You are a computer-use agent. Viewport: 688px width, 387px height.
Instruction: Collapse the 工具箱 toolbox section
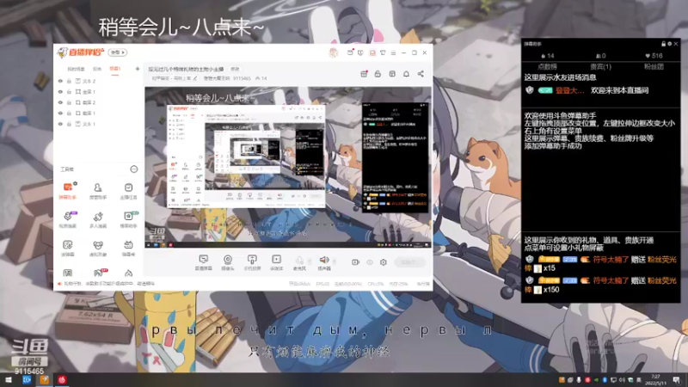[134, 169]
